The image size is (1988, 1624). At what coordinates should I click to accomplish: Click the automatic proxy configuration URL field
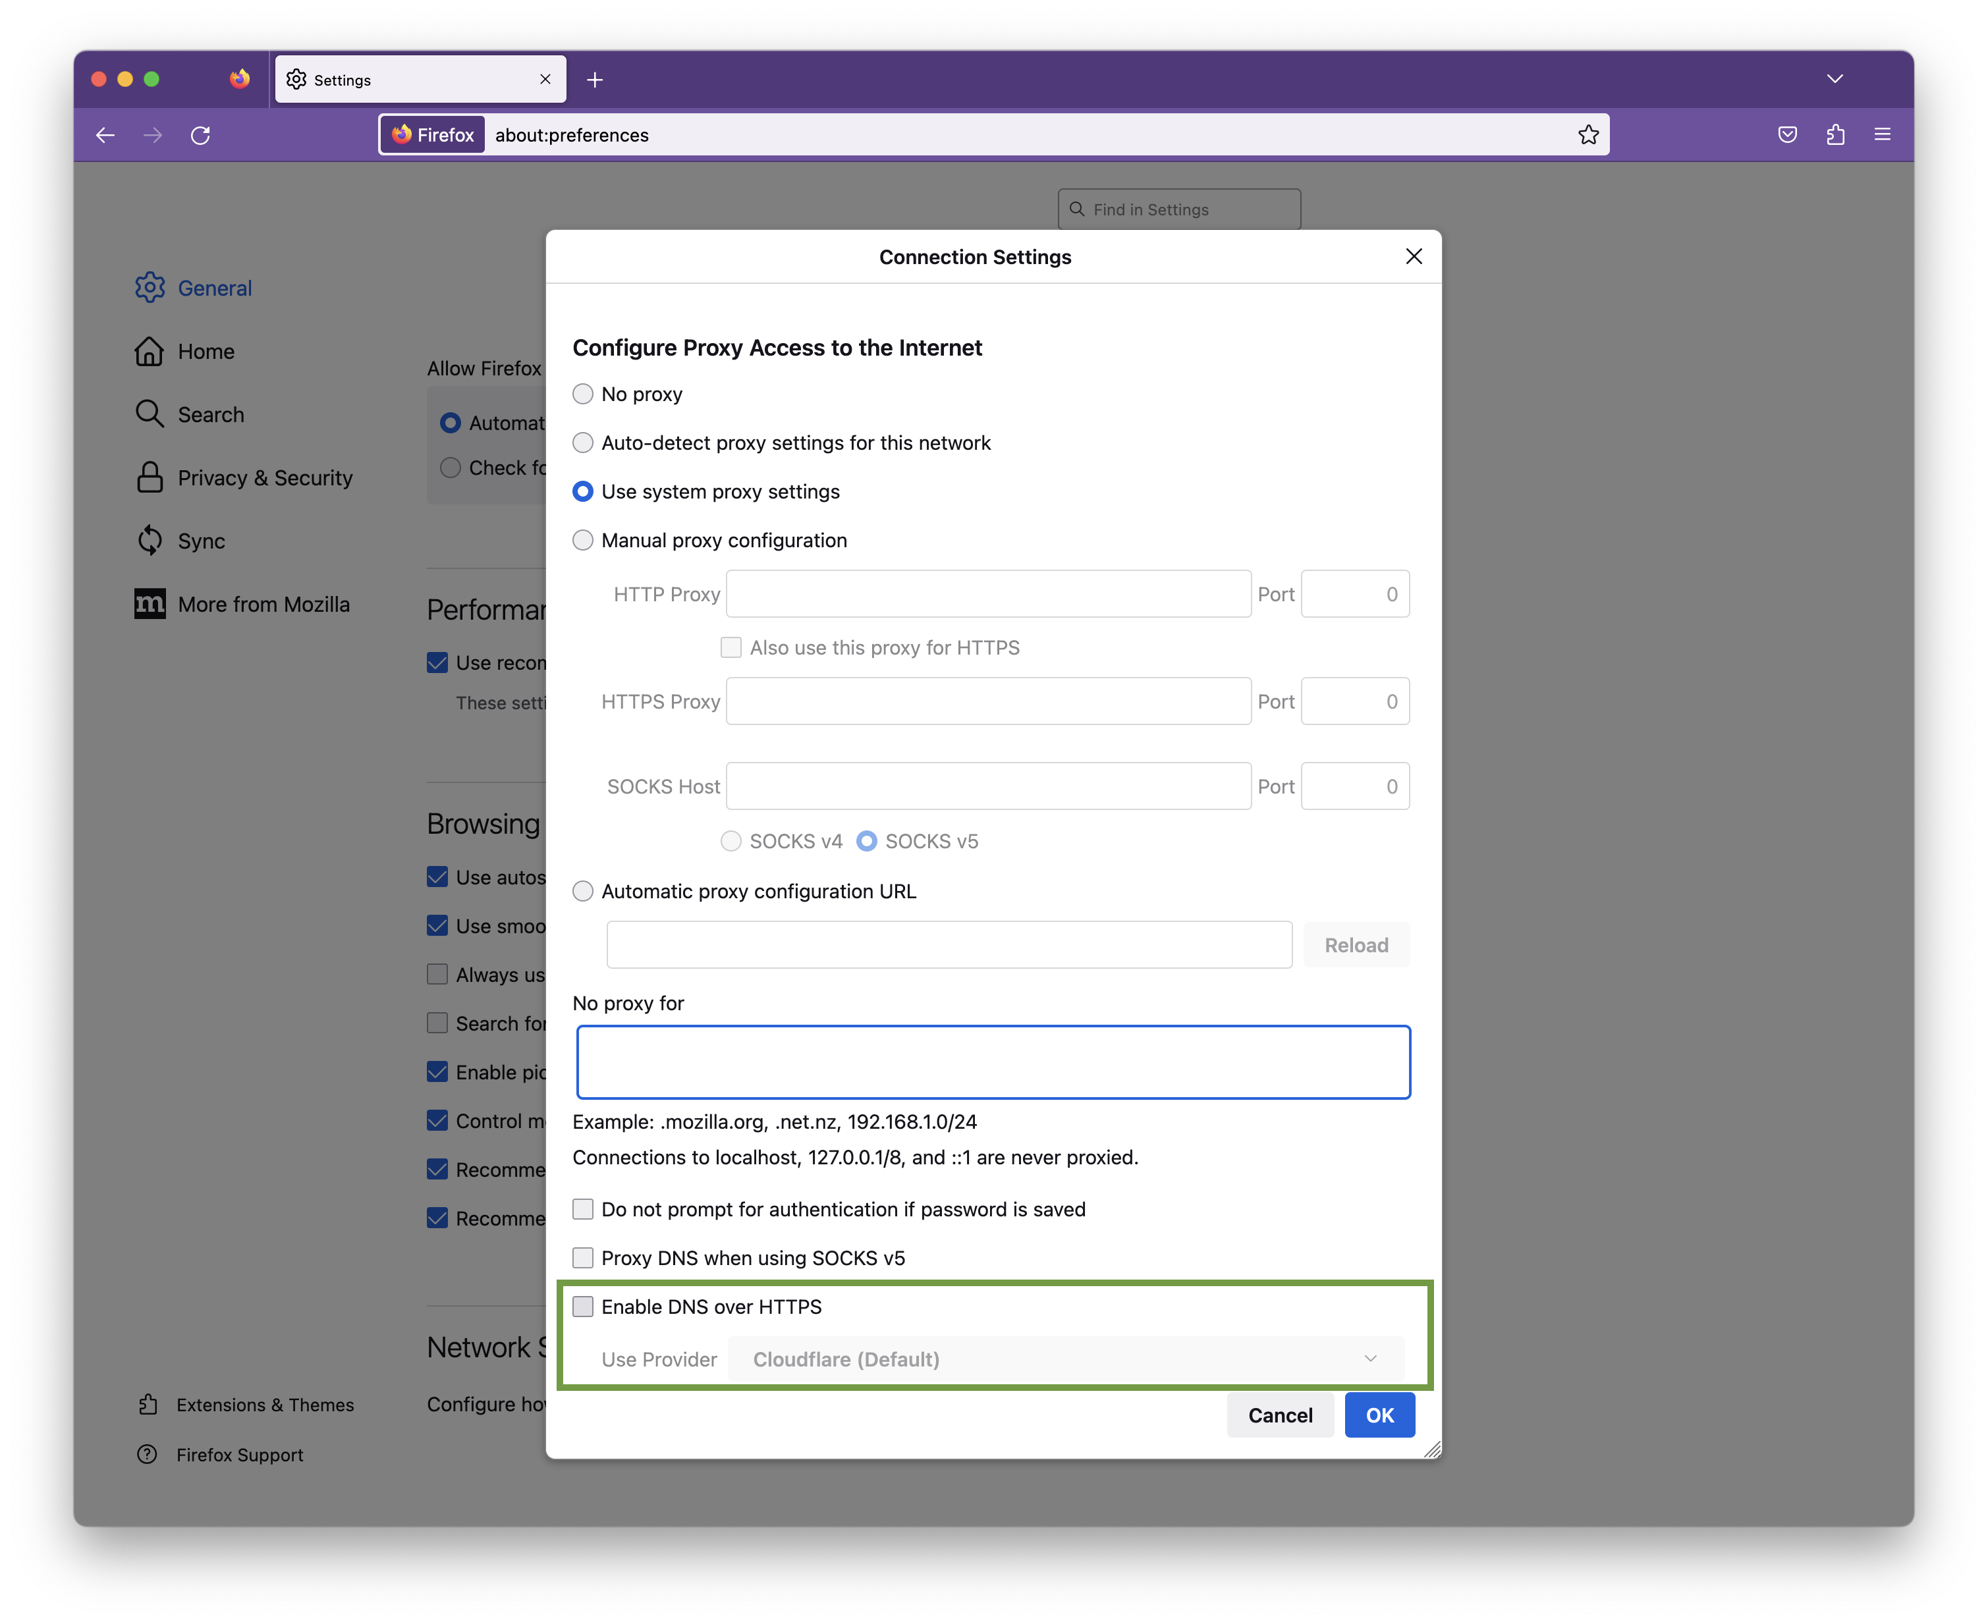(x=949, y=945)
